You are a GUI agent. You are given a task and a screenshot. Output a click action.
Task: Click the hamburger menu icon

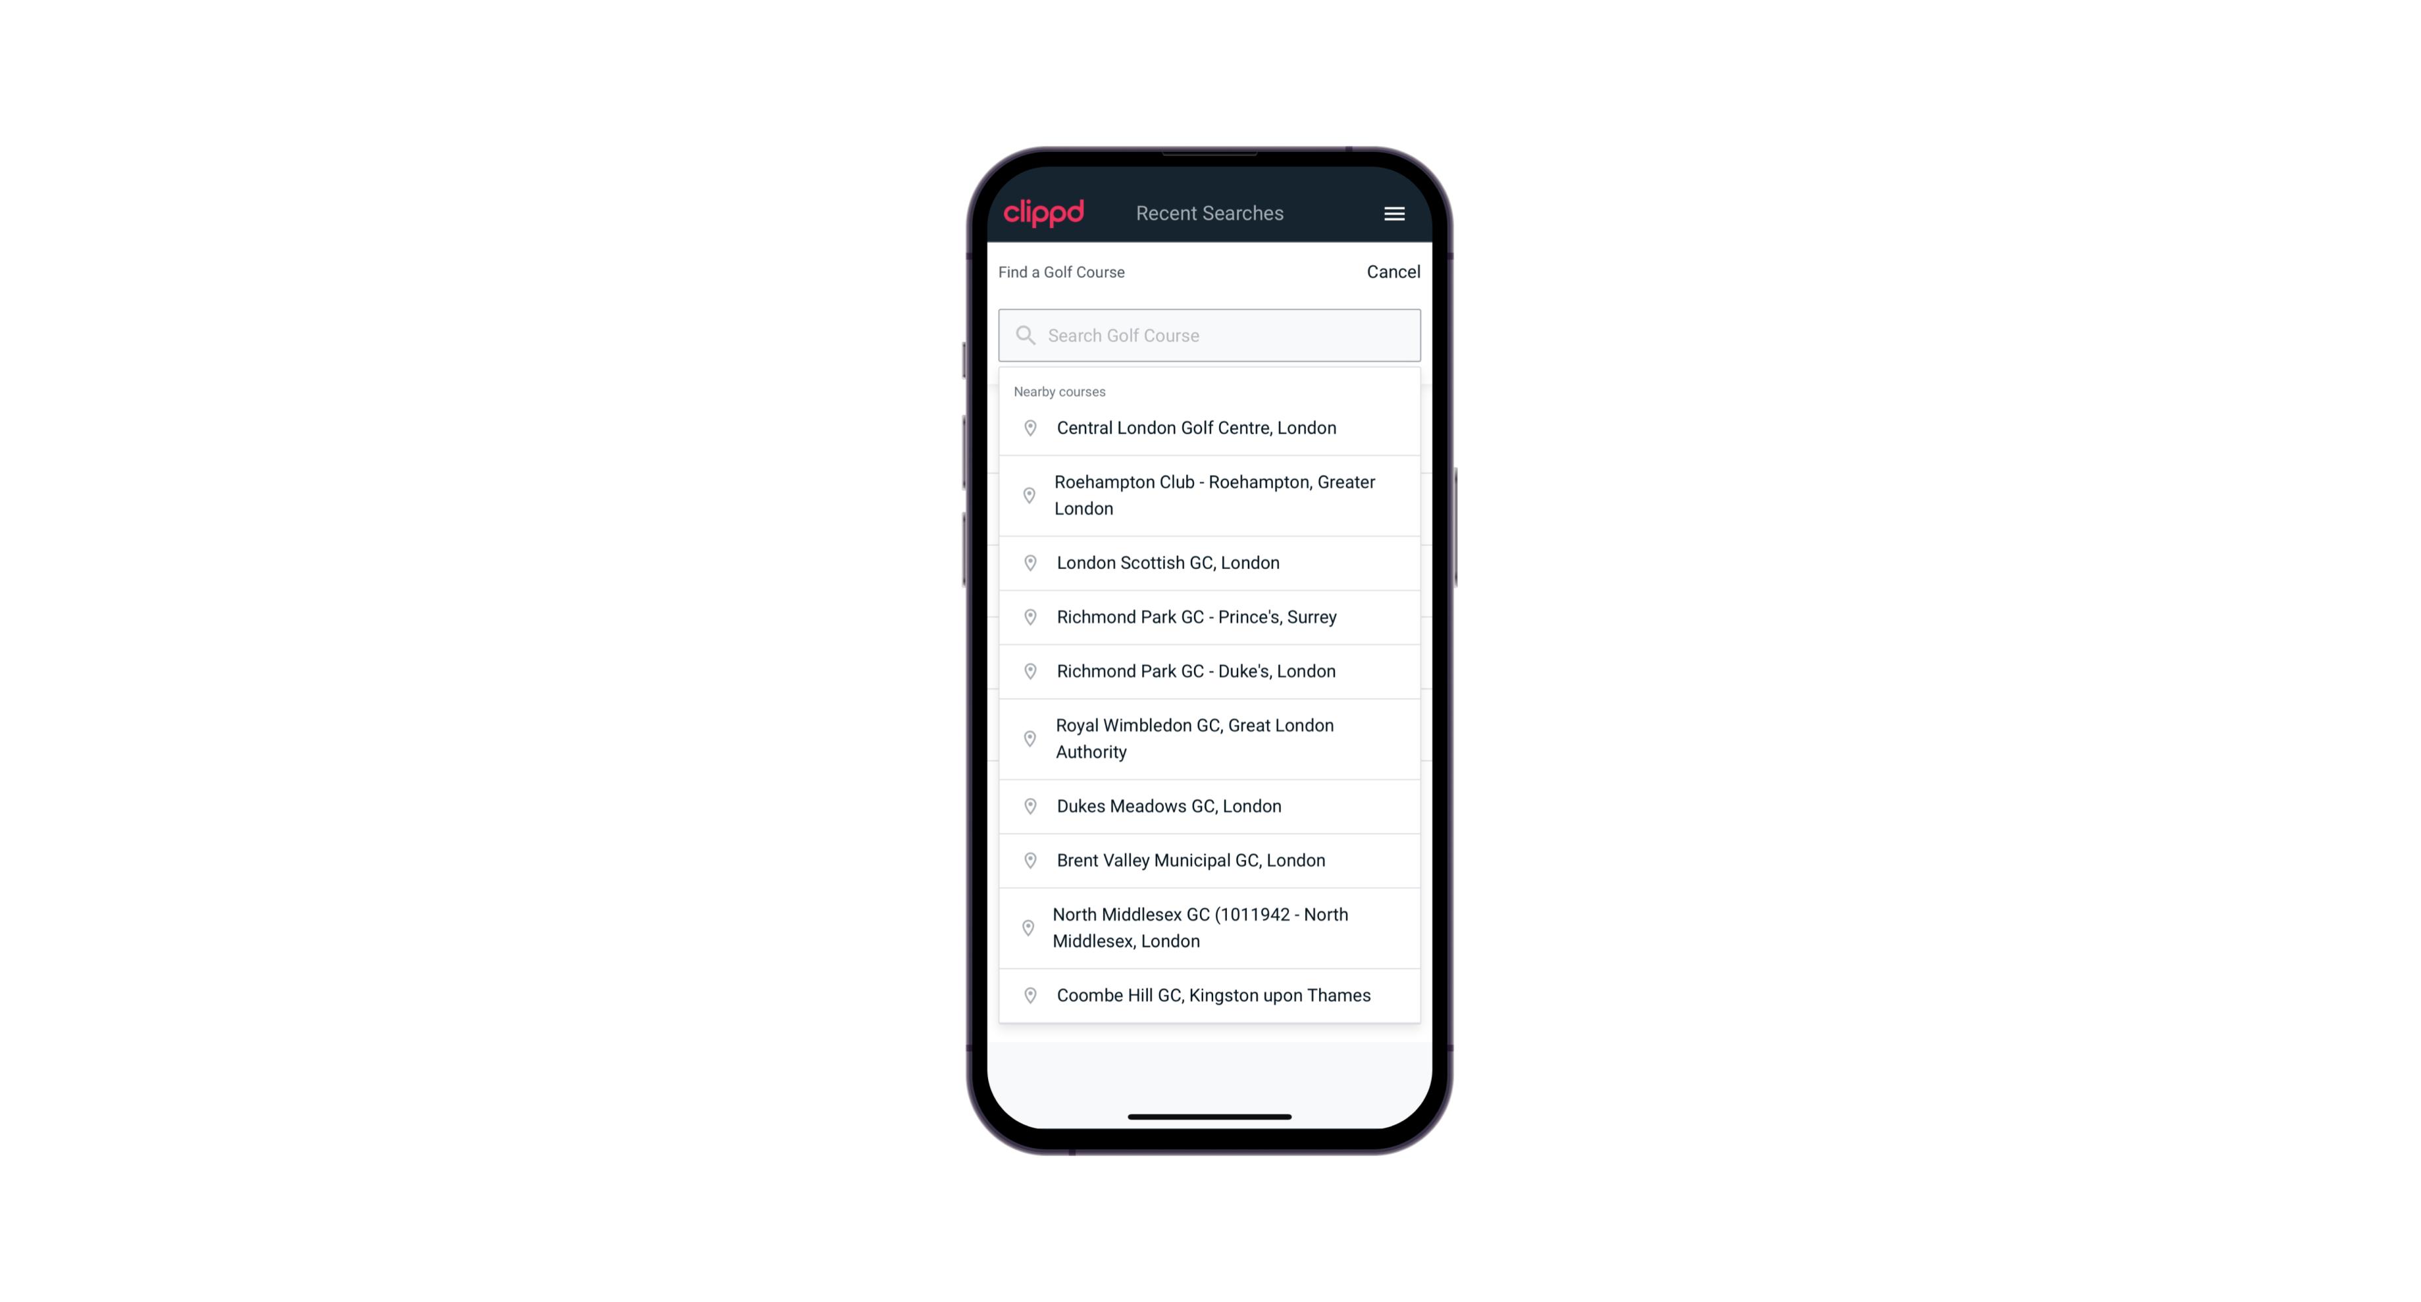click(x=1392, y=213)
